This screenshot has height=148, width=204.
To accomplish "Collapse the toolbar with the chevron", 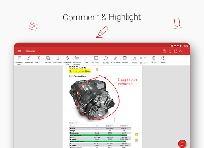I will click(x=181, y=51).
